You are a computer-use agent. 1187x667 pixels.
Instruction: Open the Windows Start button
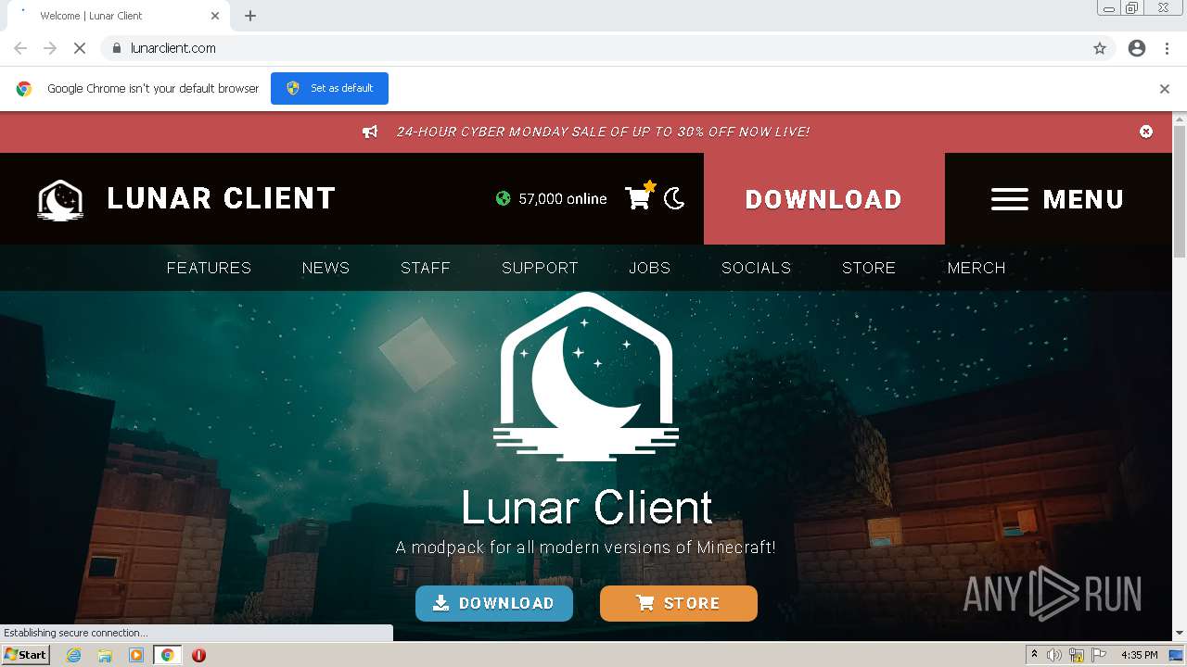[x=25, y=654]
